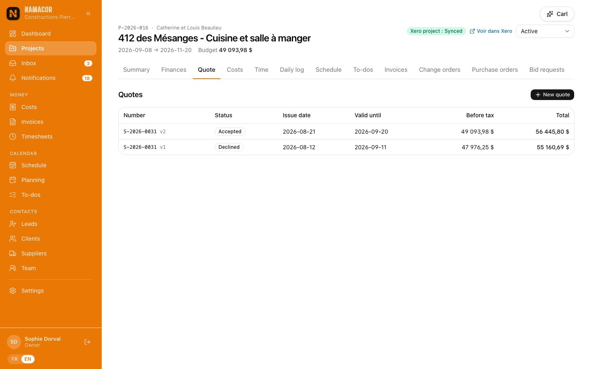Collapse the sidebar with double-chevron icon
Screen dimensions: 591x369
click(88, 14)
